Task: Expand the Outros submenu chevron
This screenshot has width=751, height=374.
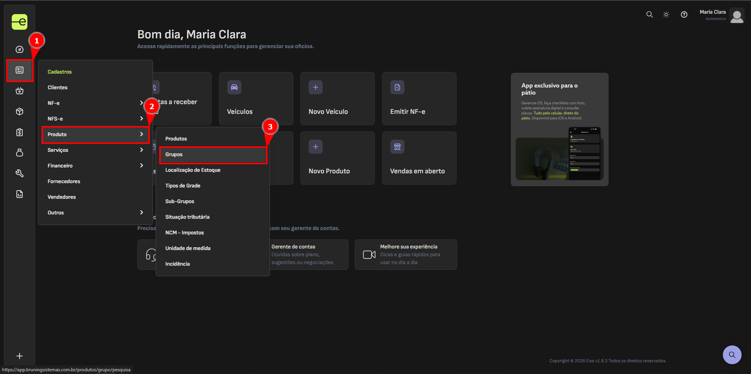Action: [x=142, y=212]
